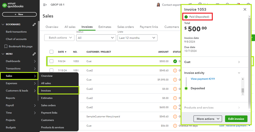Switch to the Overview tab
255x132 pixels.
[x=52, y=27]
